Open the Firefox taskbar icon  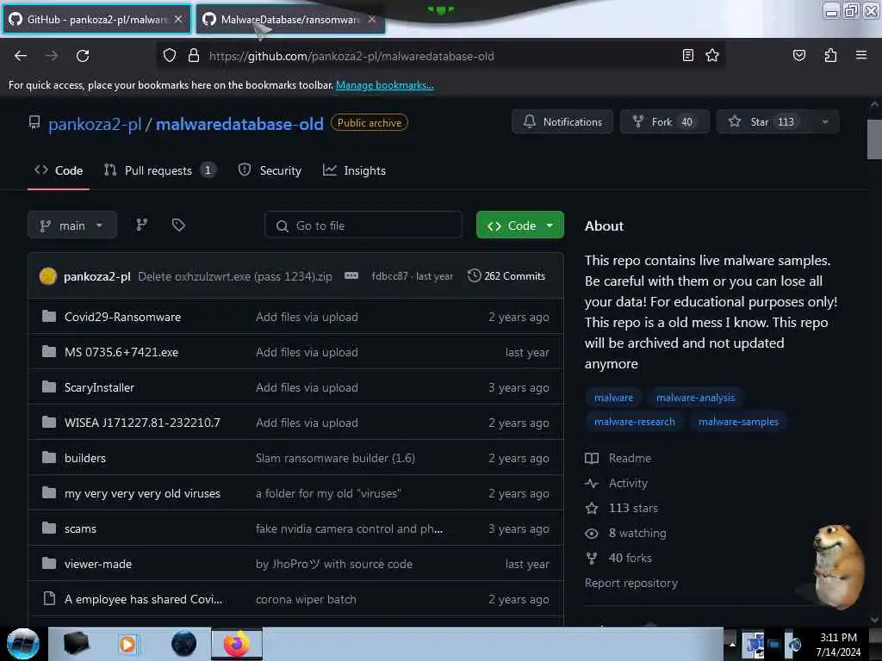pos(237,644)
